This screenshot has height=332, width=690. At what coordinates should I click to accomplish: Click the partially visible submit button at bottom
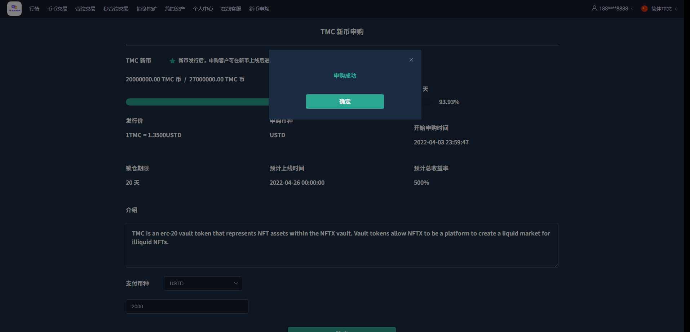(x=342, y=329)
